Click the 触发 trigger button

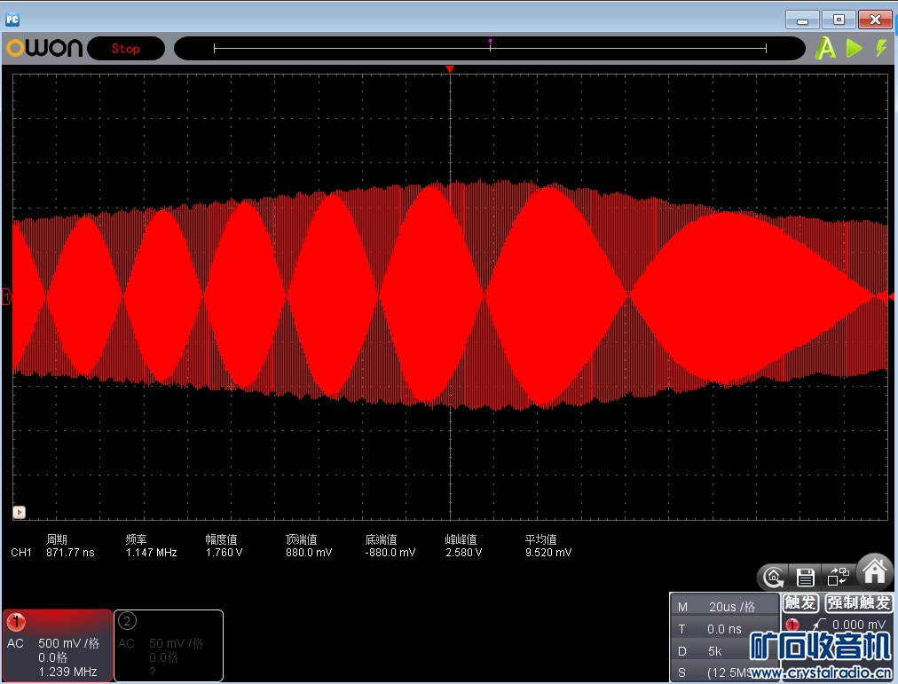pyautogui.click(x=800, y=603)
